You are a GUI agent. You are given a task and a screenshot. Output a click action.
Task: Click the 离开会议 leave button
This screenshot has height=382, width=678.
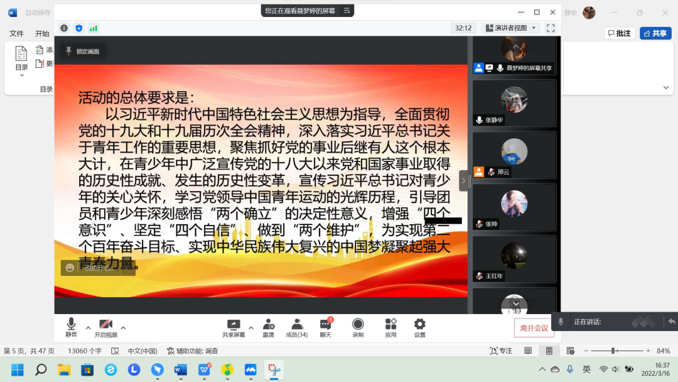pos(534,328)
